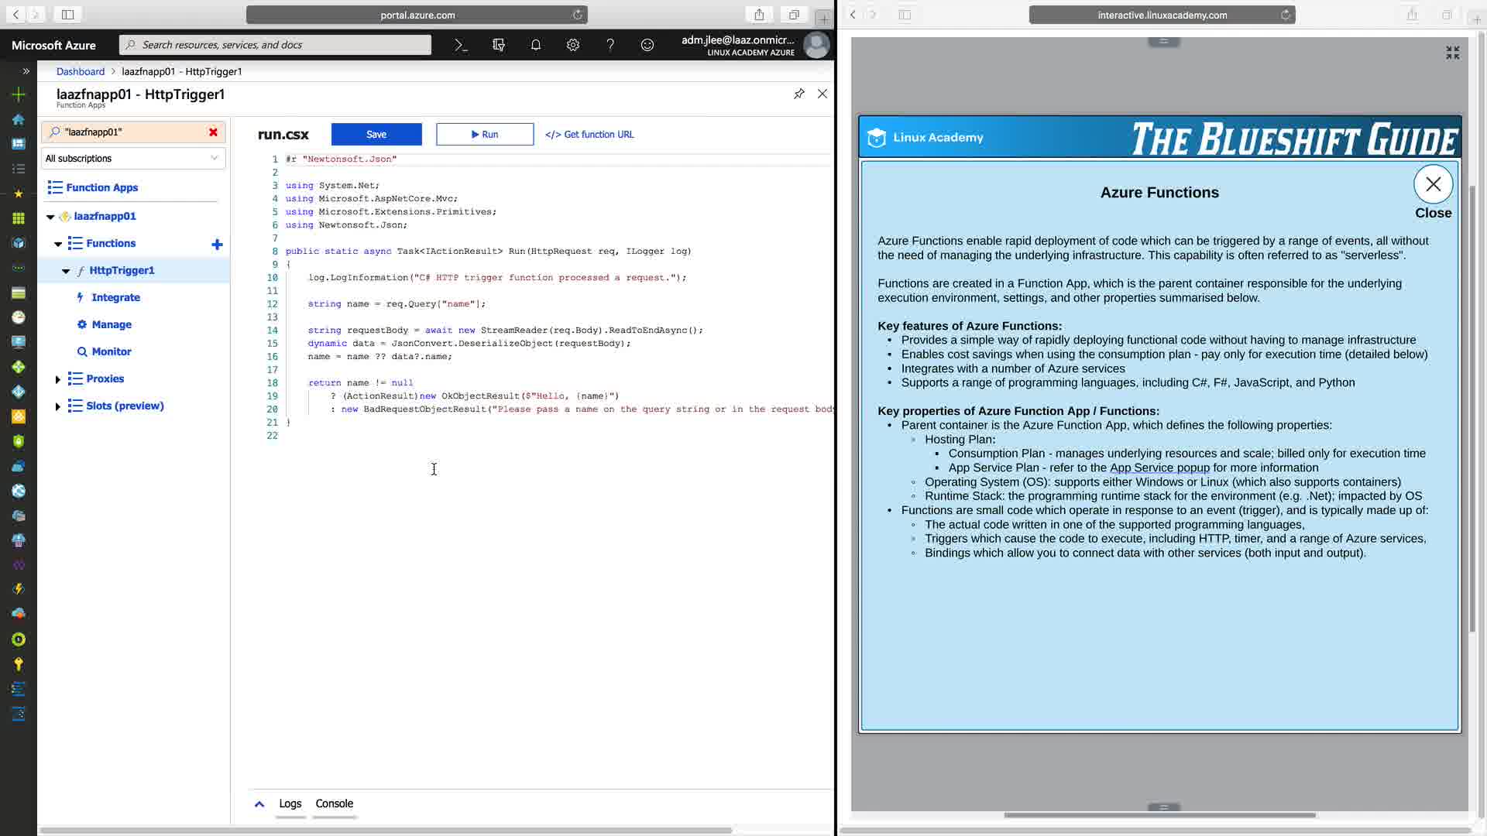Viewport: 1487px width, 836px height.
Task: Click the Save button
Action: [376, 134]
